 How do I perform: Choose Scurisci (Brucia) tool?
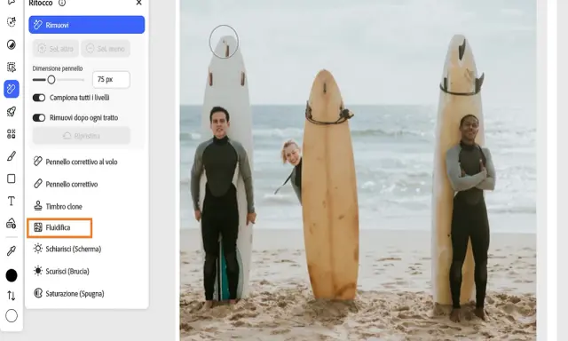(61, 271)
